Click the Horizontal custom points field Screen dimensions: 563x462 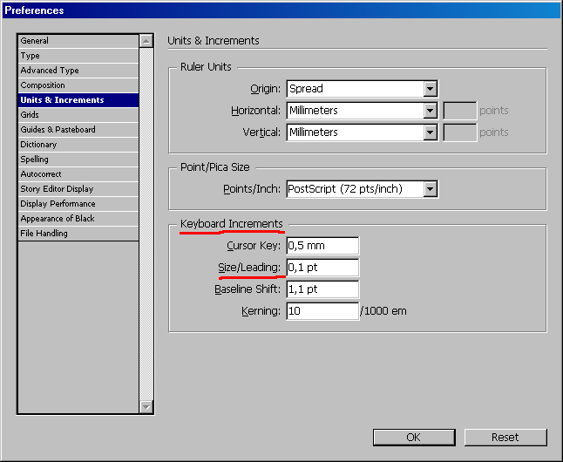click(460, 111)
